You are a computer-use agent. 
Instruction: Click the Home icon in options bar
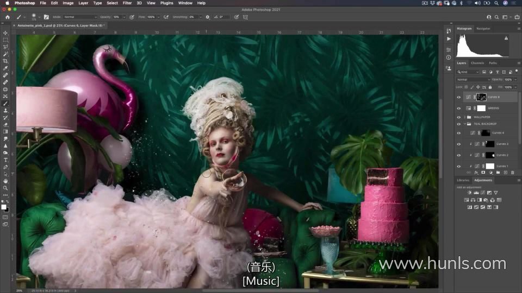tap(6, 17)
